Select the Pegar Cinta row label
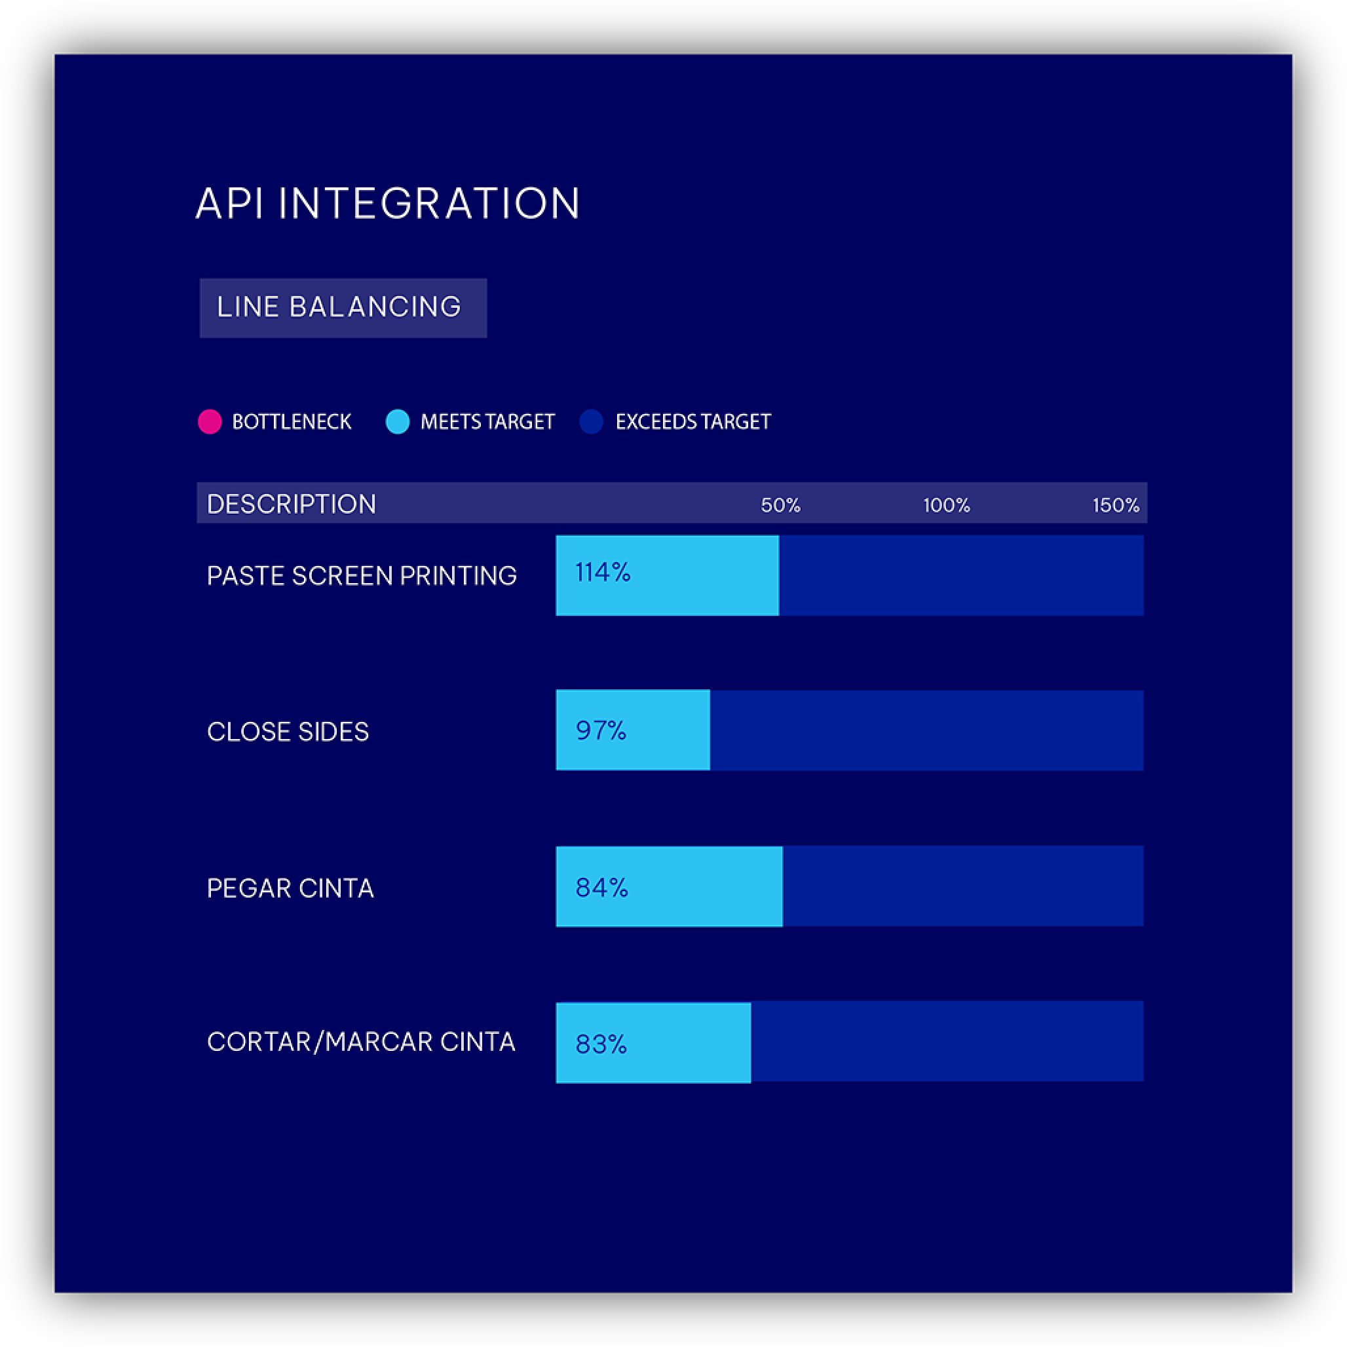Screen dimensions: 1347x1347 click(x=290, y=888)
